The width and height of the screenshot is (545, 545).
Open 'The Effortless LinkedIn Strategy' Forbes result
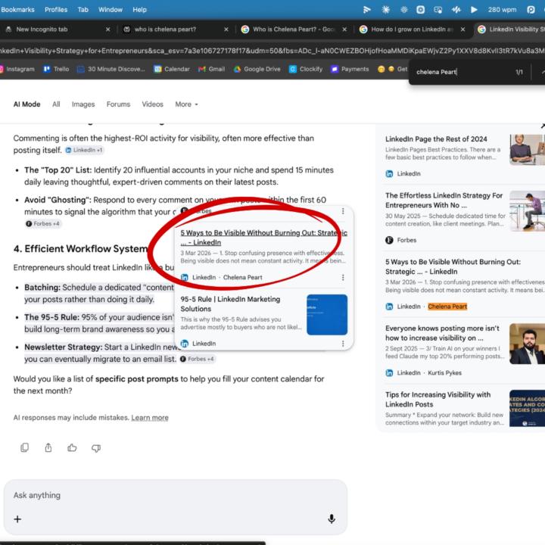coord(444,200)
